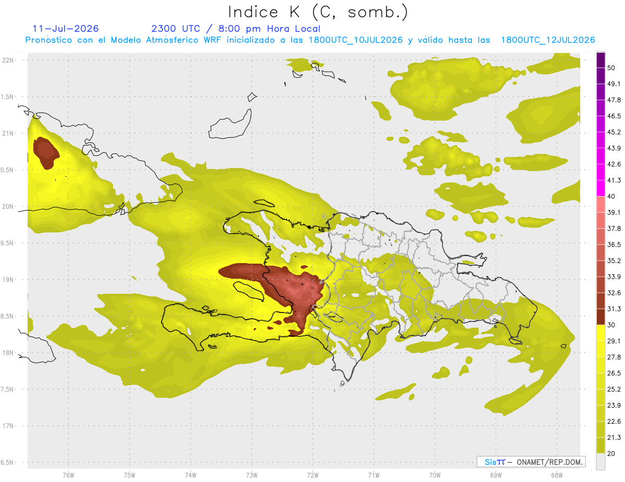Click the "74W" longitude label
625x482 pixels.
click(x=191, y=475)
